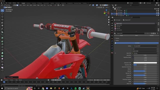This screenshot has height=90, width=160.
Task: Click the Assign material button
Action: coord(121,35)
